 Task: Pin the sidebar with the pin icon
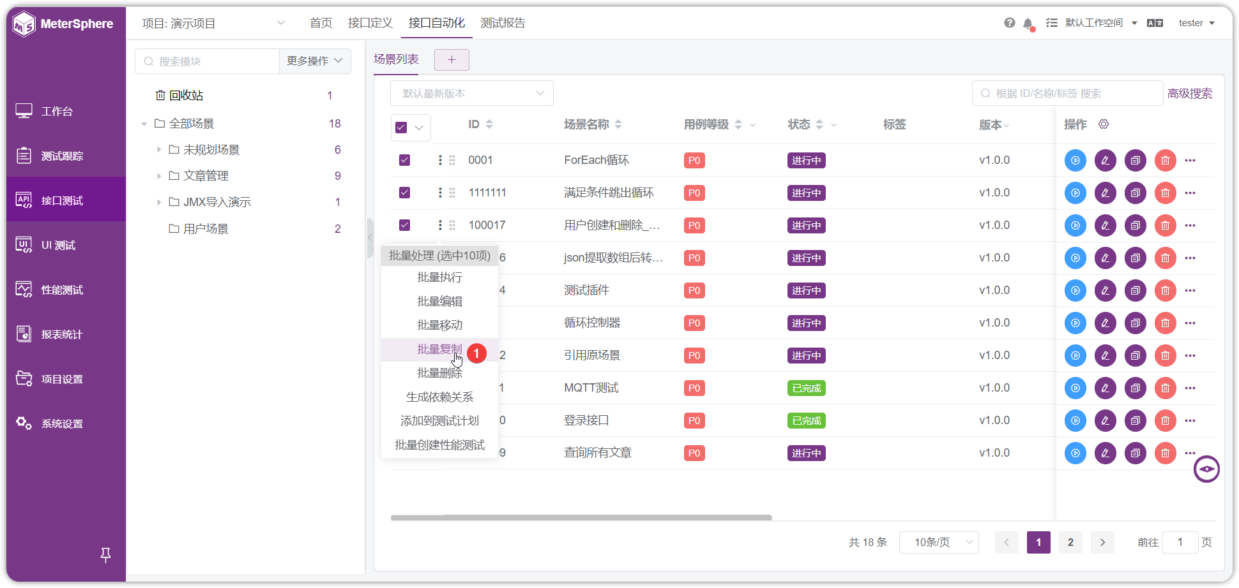(x=106, y=555)
